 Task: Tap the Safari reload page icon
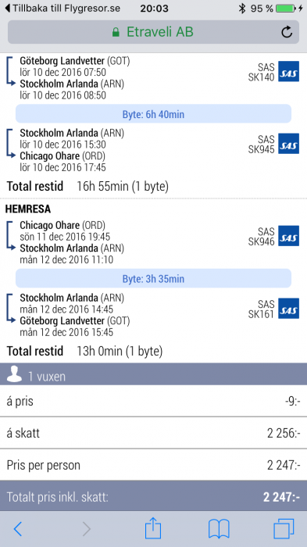click(287, 32)
